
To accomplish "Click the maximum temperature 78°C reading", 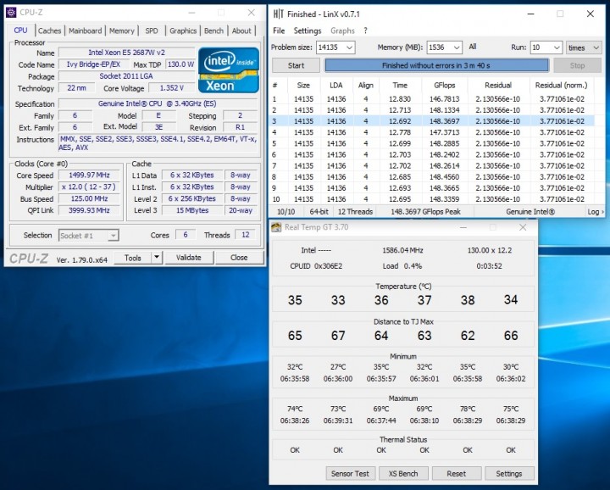I will point(468,409).
